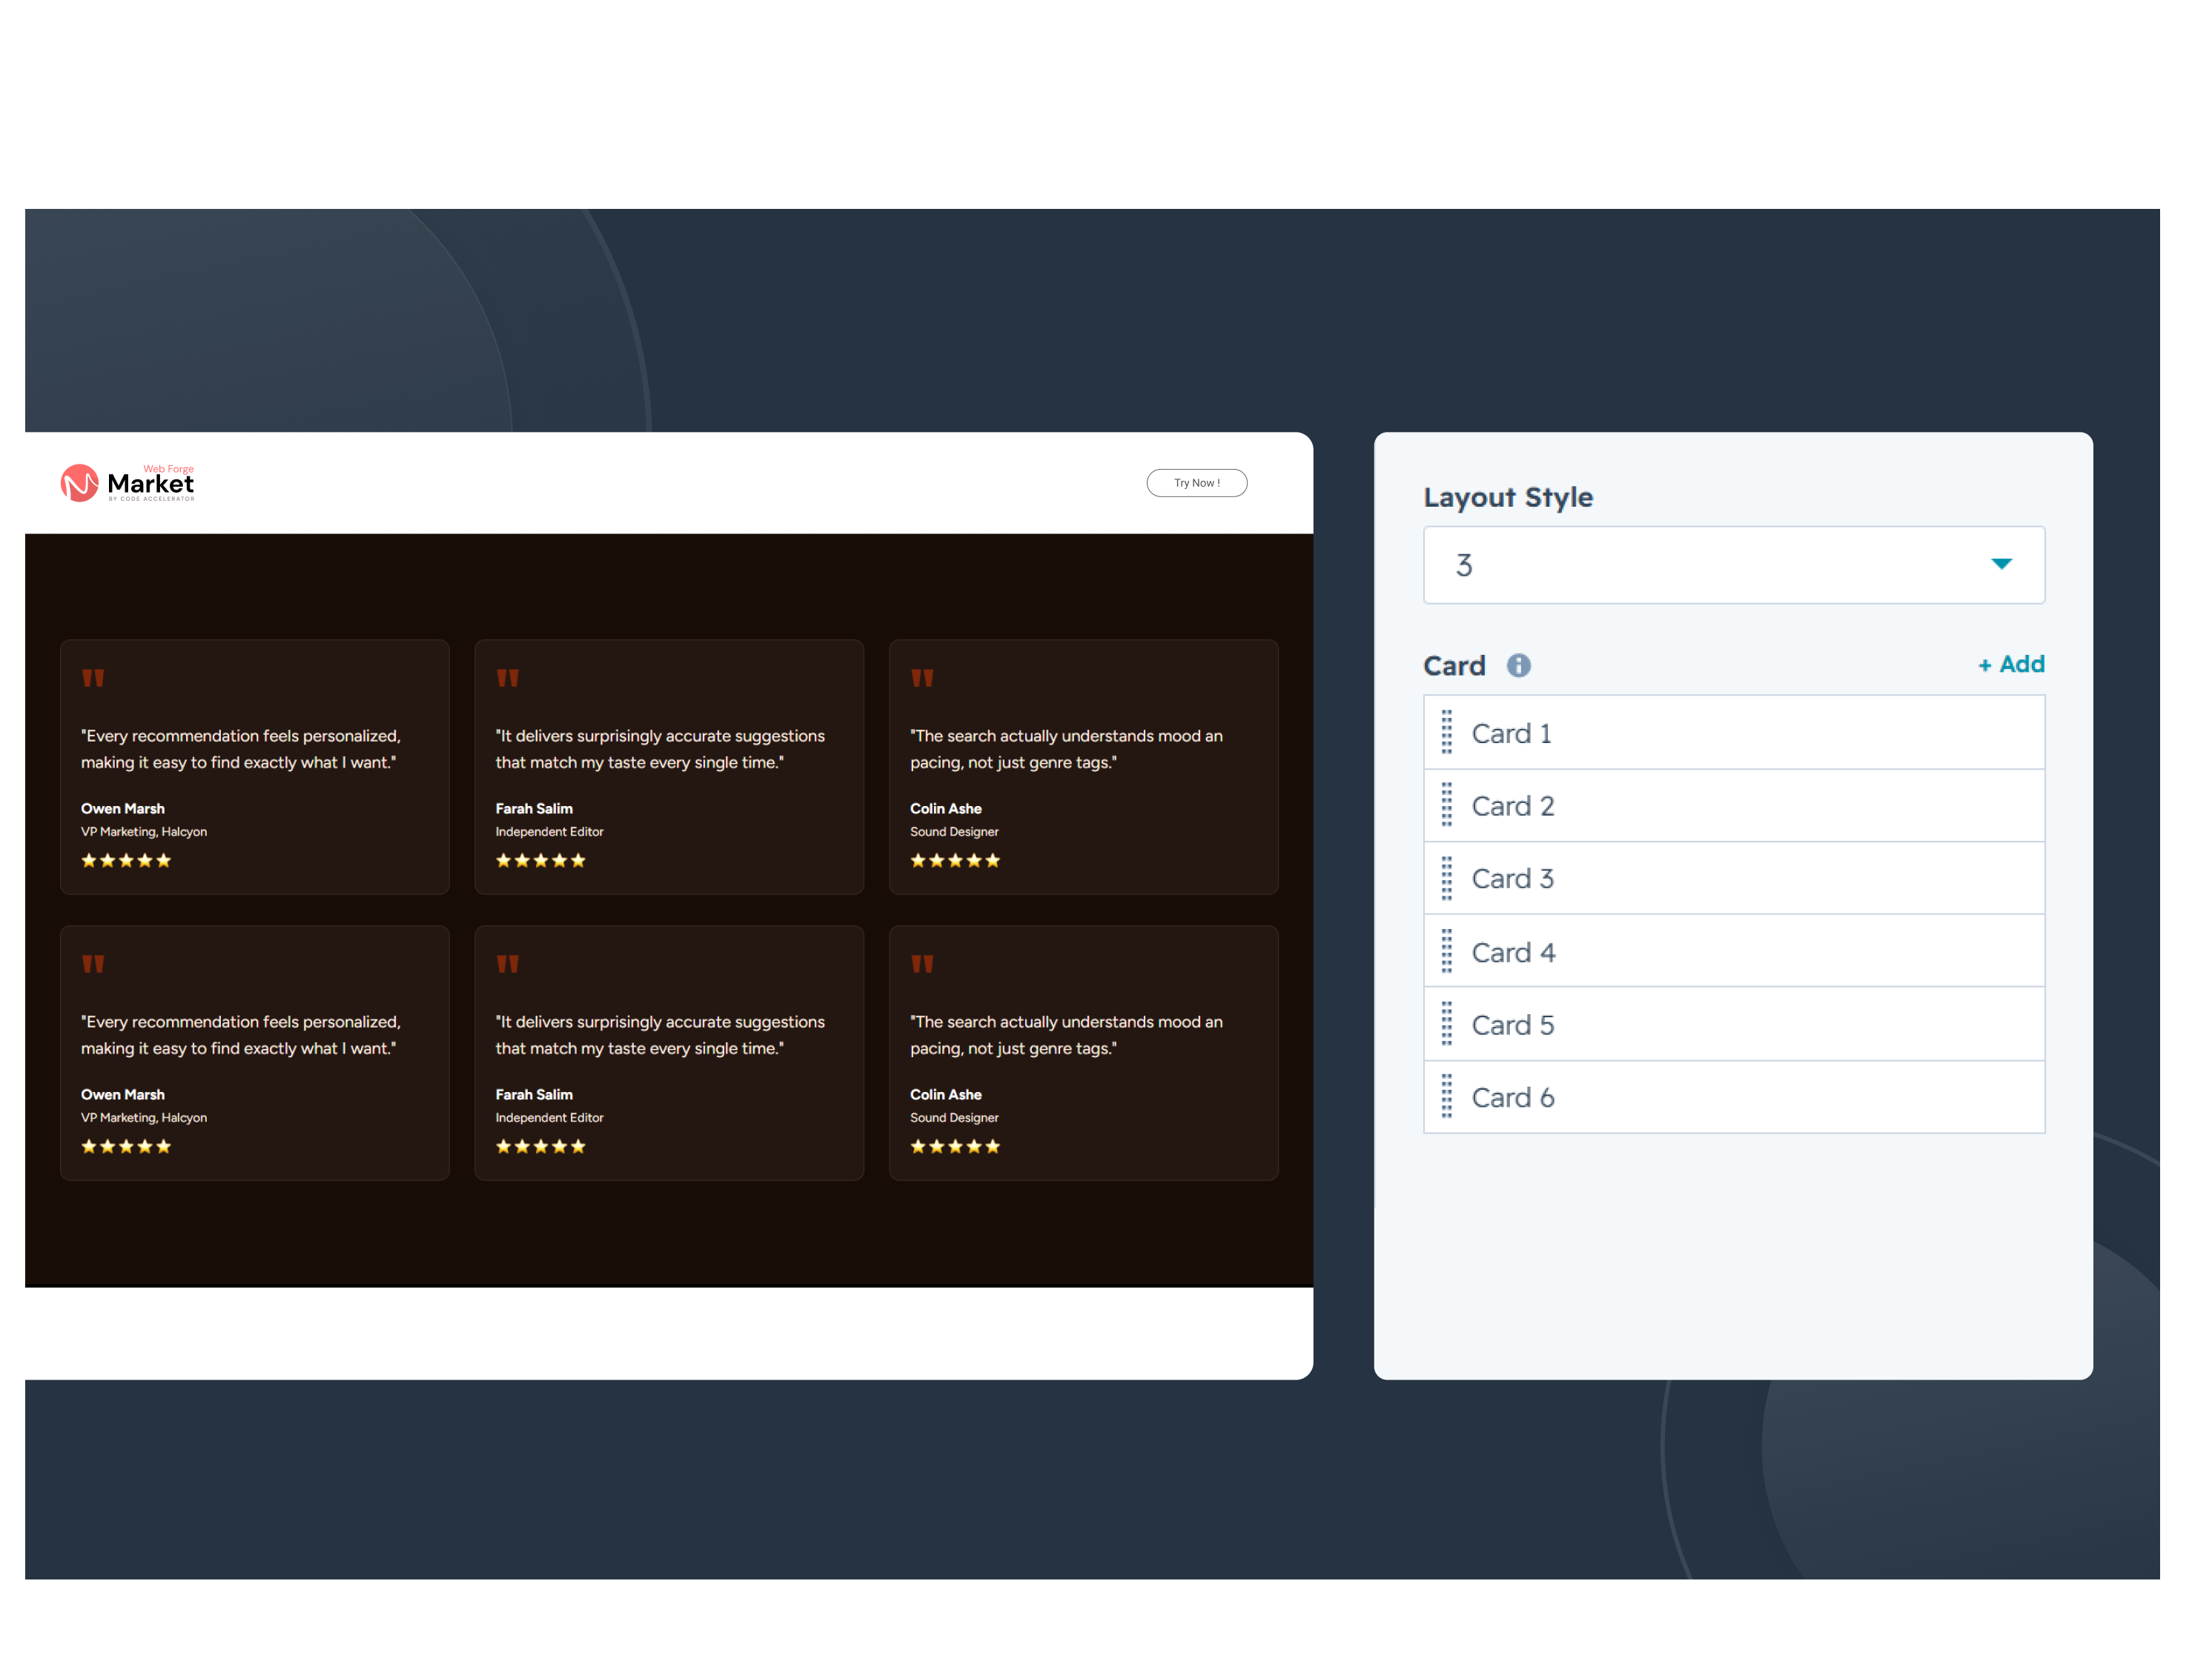Click drag handle of Card 1
Screen dimensions: 2212x1658
pos(1446,731)
